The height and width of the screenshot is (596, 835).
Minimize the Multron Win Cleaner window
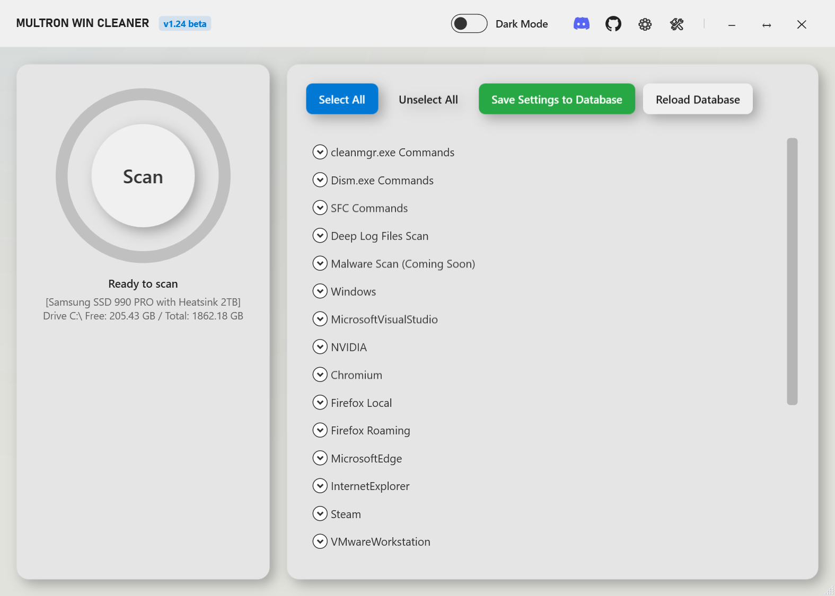732,24
